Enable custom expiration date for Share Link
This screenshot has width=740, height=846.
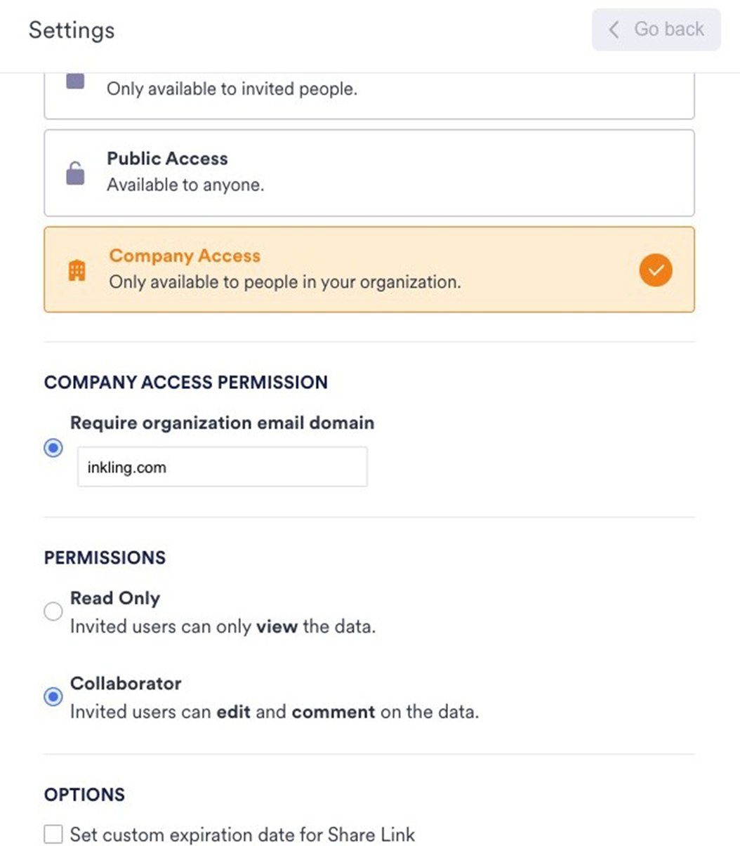click(53, 835)
